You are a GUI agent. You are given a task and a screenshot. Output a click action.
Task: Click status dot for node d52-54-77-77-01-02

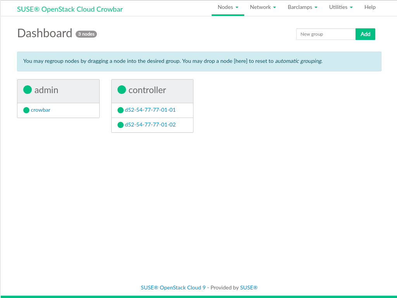point(121,125)
